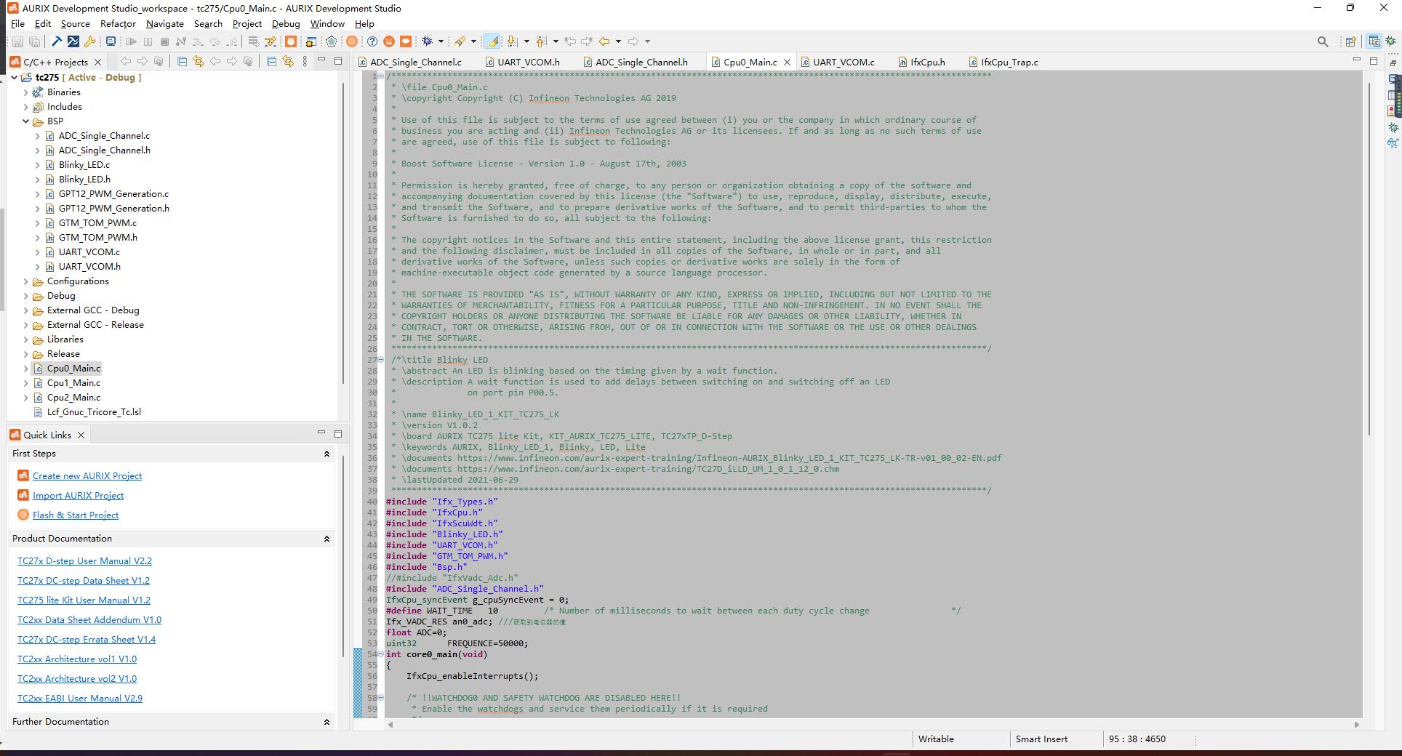
Task: Click the blue monitor debug icon
Action: [111, 41]
